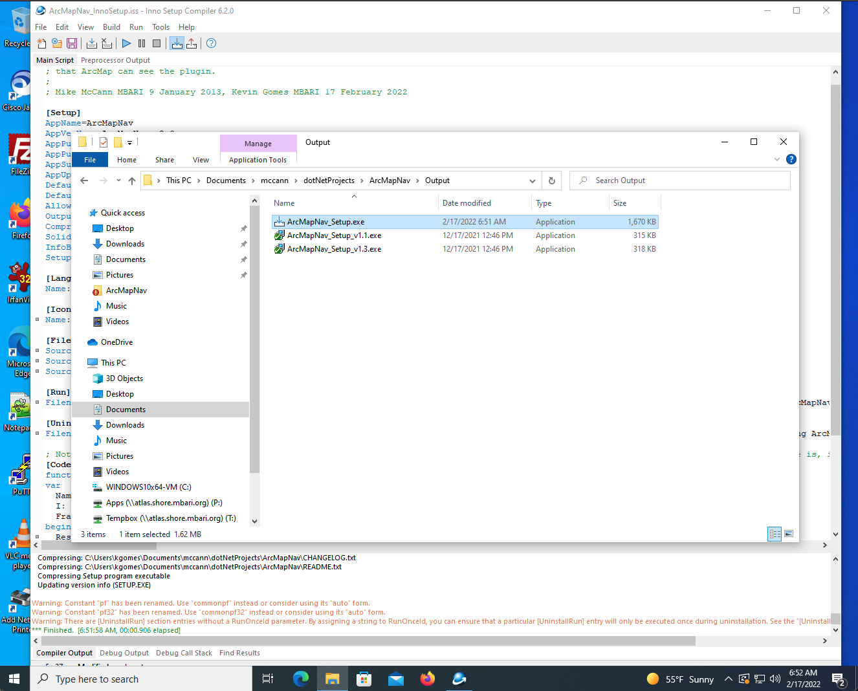Select the Main Script tab
Screen dimensions: 858x691
coord(55,60)
